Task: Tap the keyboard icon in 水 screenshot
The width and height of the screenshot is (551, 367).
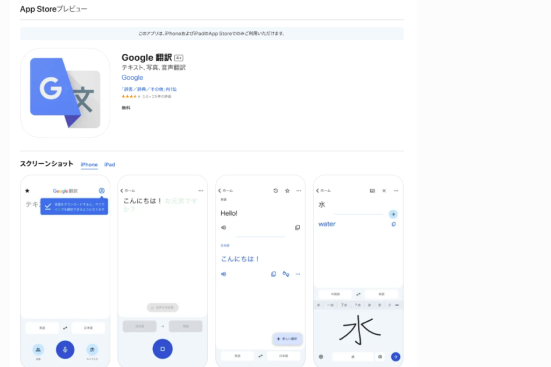Action: tap(372, 190)
